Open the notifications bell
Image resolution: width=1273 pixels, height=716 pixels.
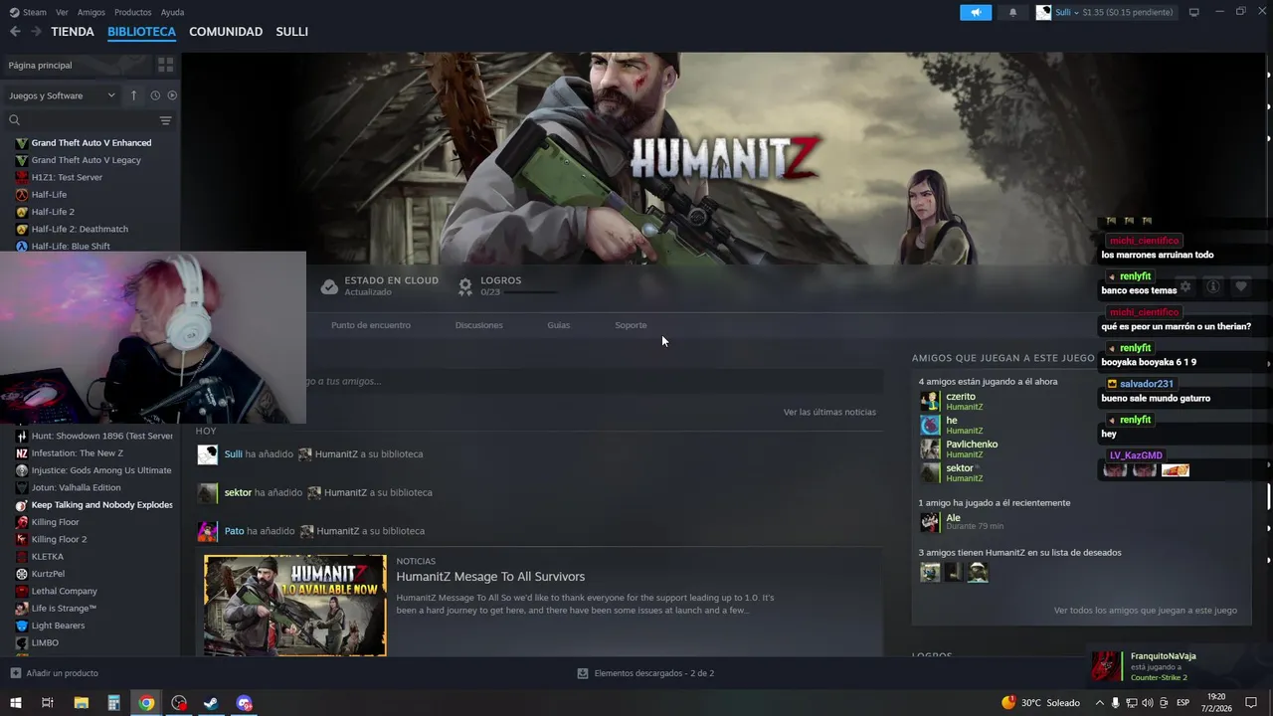(x=1012, y=12)
